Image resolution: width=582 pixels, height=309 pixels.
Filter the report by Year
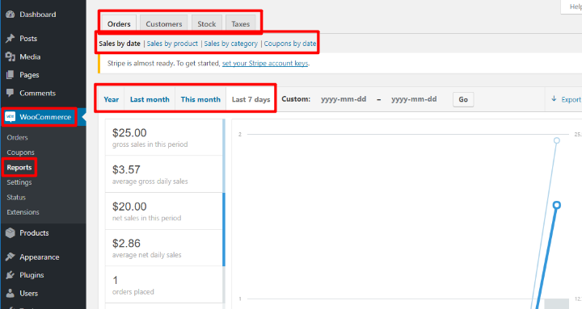point(112,99)
